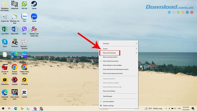This screenshot has width=197, height=111.
Task: Click the battery icon in system tray
Action: click(x=172, y=108)
